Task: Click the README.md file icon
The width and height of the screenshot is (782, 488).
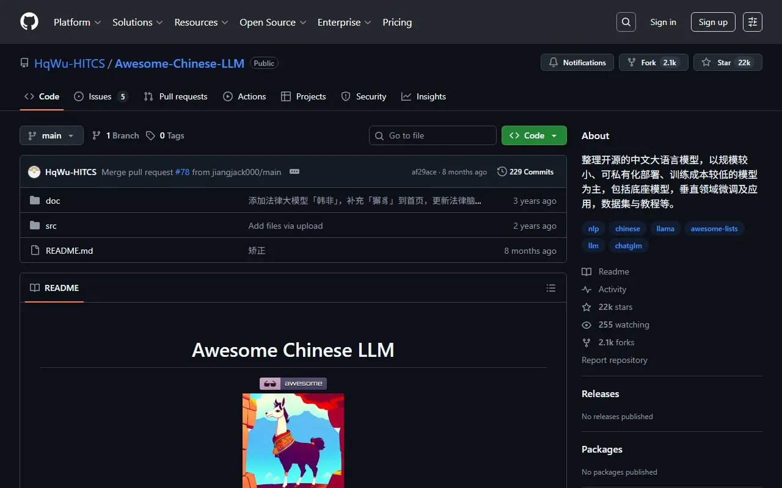Action: point(35,250)
